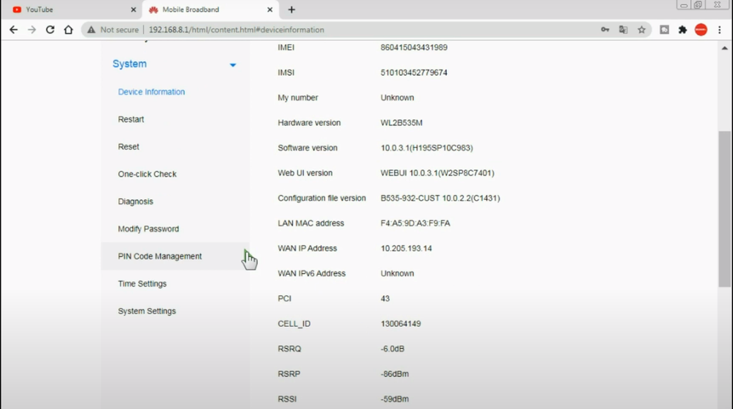Open PIN Code Management page
Viewport: 733px width, 409px height.
coord(160,257)
